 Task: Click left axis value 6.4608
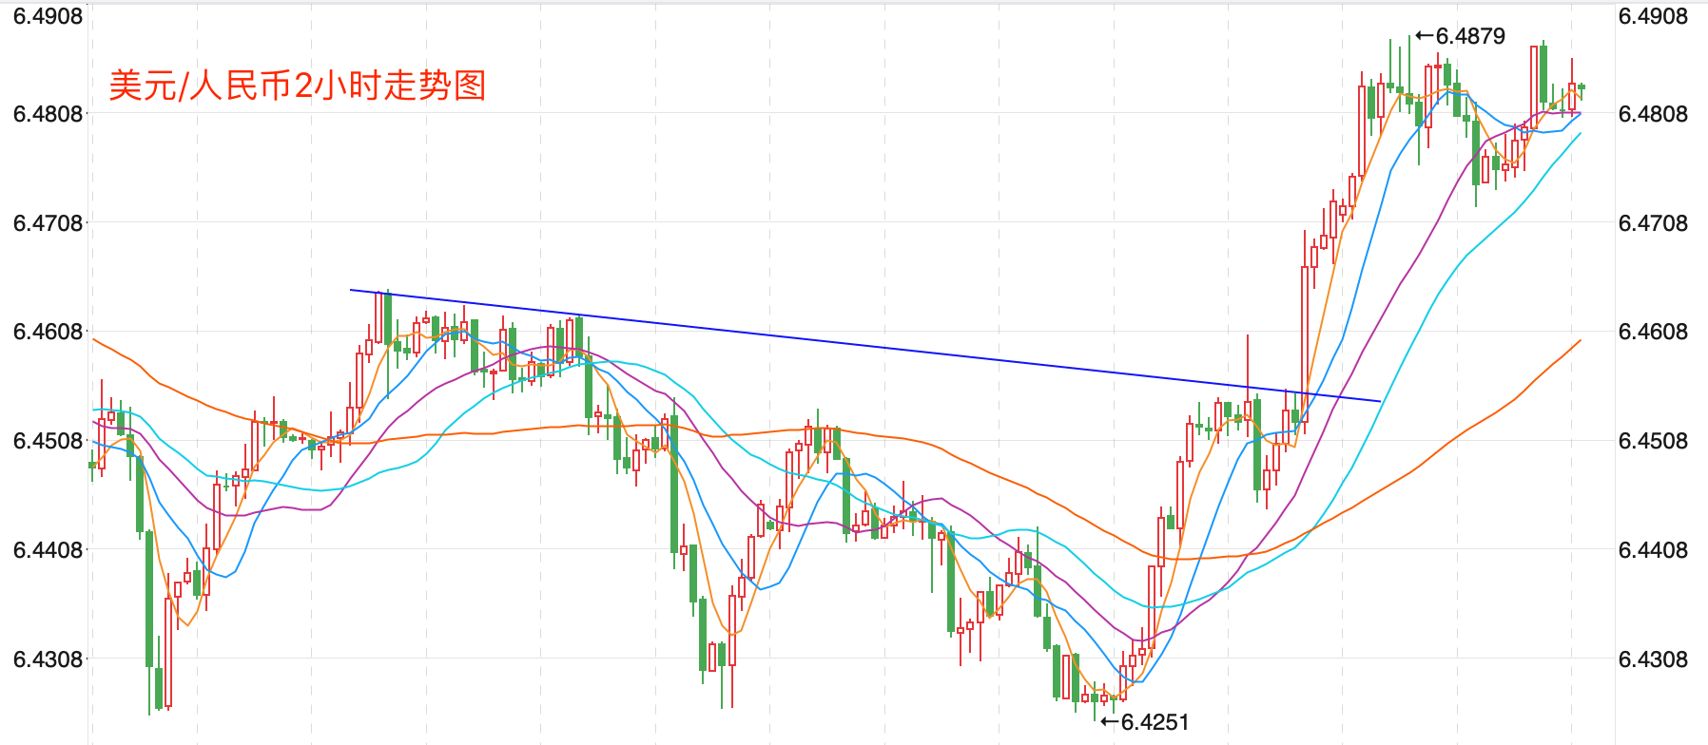48,332
